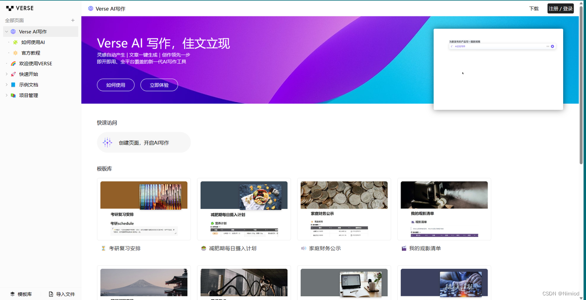Click the sun icon beside 官方教程
Viewport: 586px width, 300px height.
click(x=15, y=53)
